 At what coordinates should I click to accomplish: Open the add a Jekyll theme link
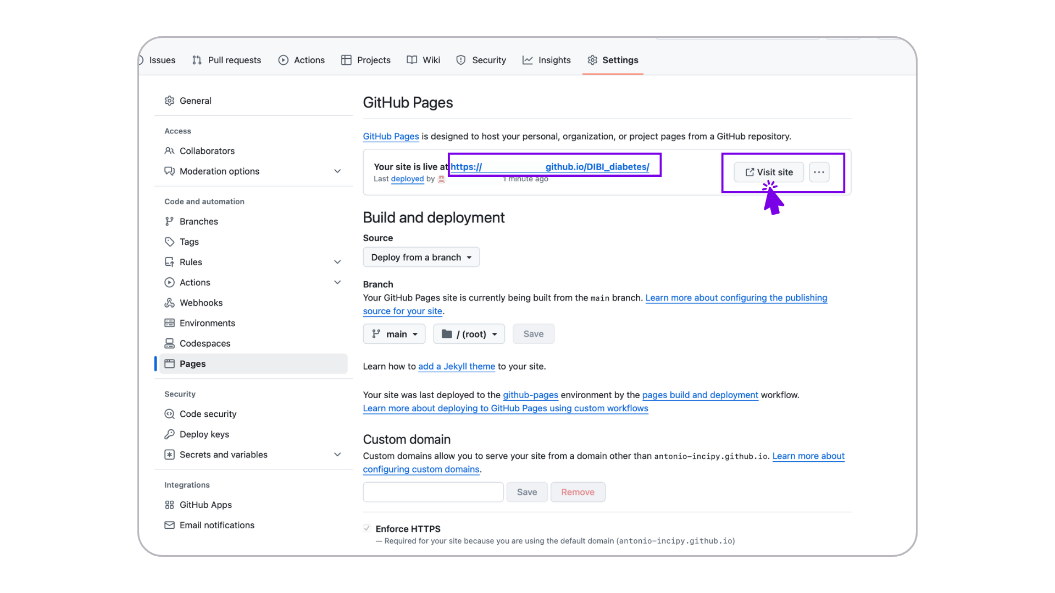pyautogui.click(x=457, y=366)
